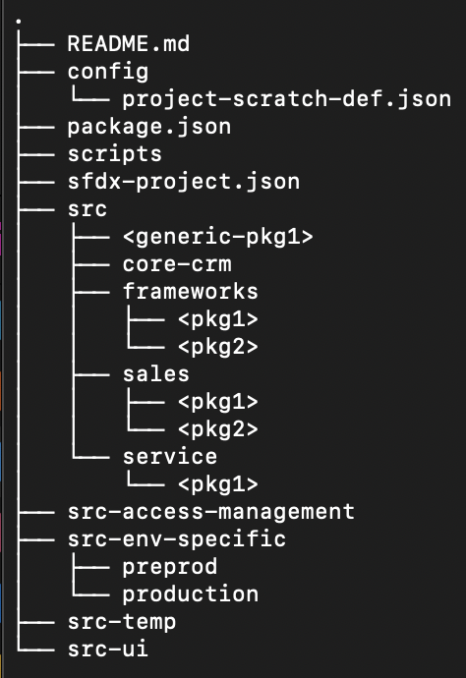Click the service folder name
The image size is (466, 678).
[170, 457]
